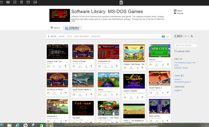Screen dimensions: 209x127
Task: Filter by msdos topic
Action: (177, 79)
